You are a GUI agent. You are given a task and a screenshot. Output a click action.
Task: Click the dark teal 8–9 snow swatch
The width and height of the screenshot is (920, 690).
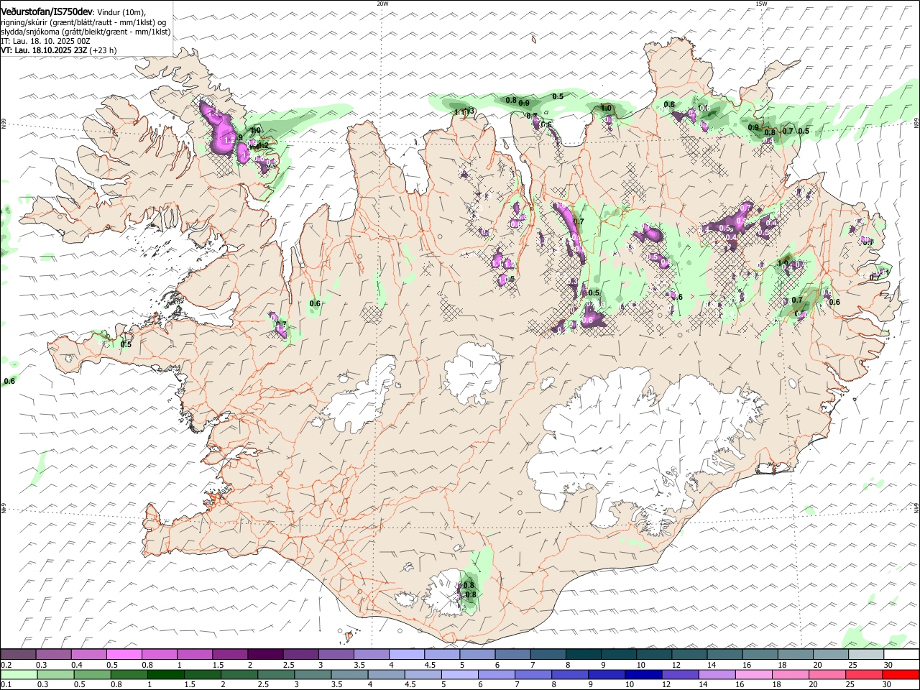582,654
